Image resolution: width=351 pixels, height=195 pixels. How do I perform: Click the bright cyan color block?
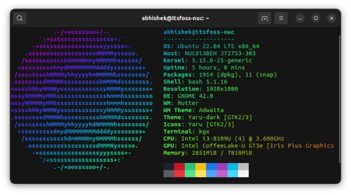(233, 174)
